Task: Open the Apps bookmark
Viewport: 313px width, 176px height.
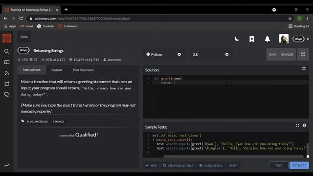Action: [10, 26]
